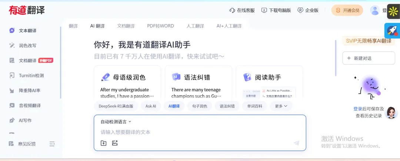Click the upload file icon
Viewport: 400px width, 161px height.
pyautogui.click(x=103, y=143)
